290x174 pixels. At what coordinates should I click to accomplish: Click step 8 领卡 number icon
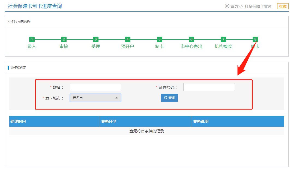click(255, 39)
